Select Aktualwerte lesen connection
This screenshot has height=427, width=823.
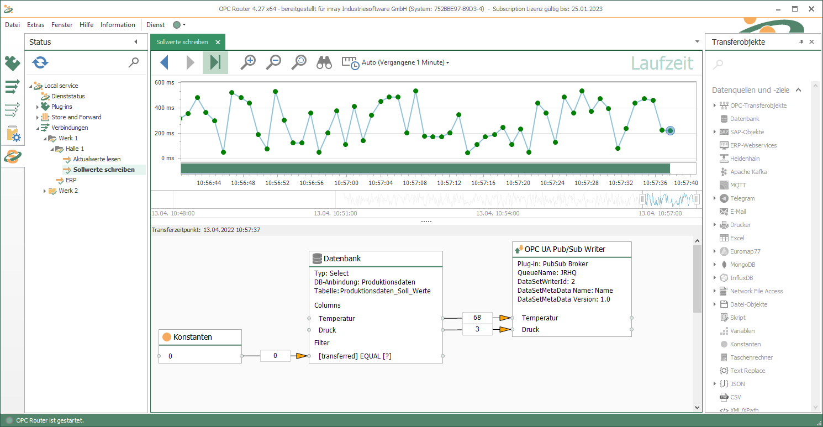[x=97, y=159]
